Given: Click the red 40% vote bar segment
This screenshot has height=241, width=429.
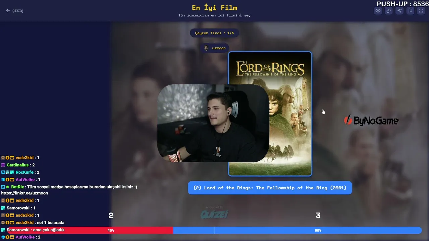Looking at the screenshot, I should pyautogui.click(x=90, y=230).
